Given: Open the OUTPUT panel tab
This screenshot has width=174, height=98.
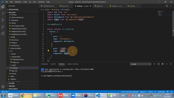Looking at the screenshot, I should pyautogui.click(x=53, y=64).
